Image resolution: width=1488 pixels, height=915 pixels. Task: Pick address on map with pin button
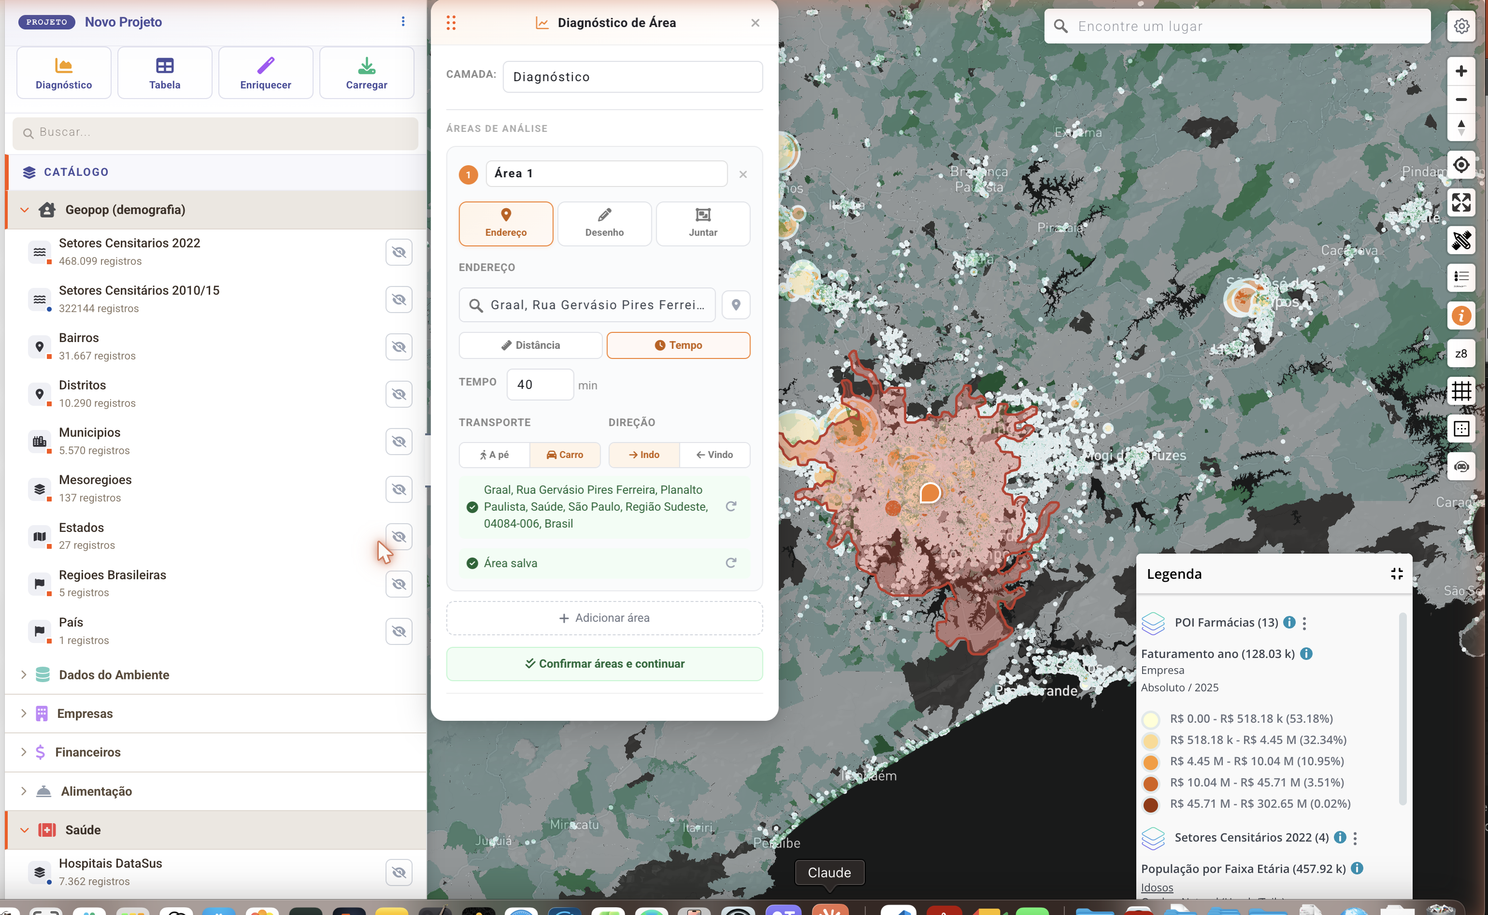click(736, 304)
